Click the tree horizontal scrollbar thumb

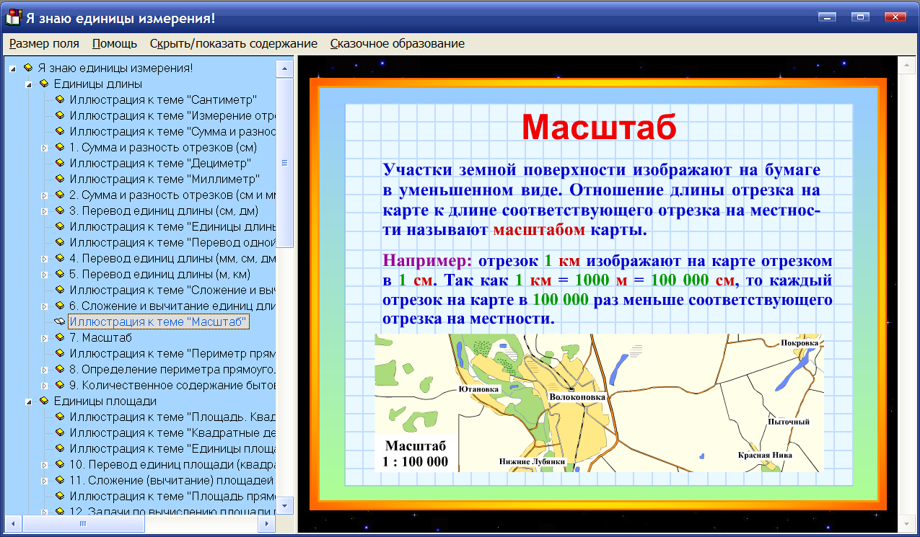click(x=82, y=524)
